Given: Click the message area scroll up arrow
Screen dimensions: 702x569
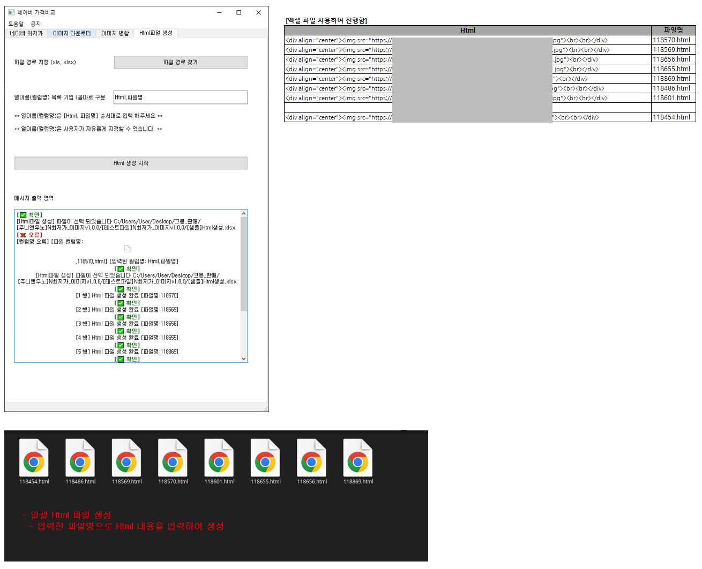Looking at the screenshot, I should [244, 214].
